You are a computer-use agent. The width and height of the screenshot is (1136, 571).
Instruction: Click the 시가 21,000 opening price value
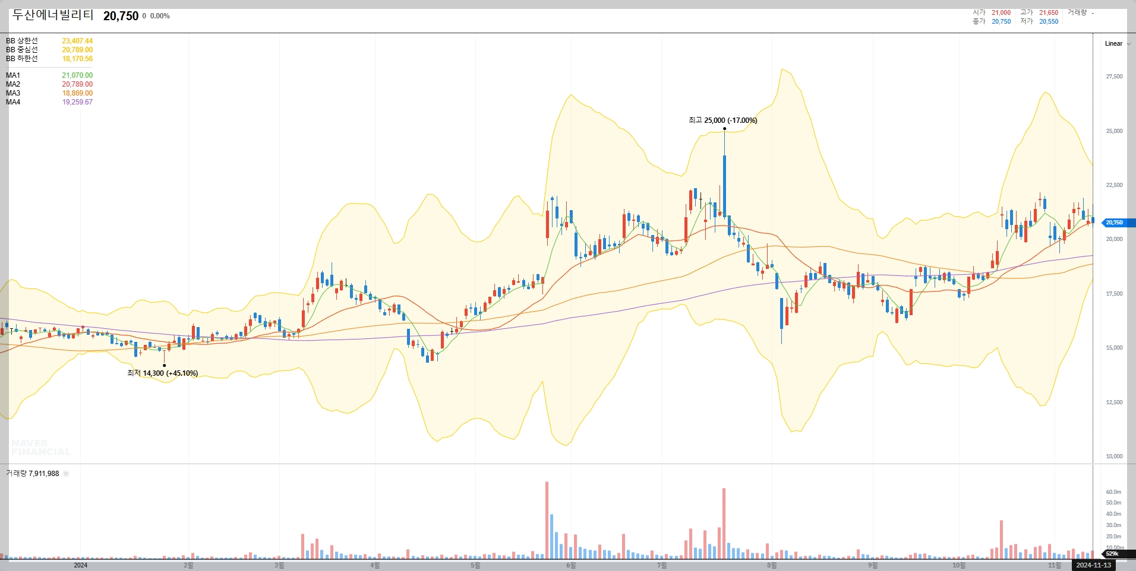[1001, 12]
